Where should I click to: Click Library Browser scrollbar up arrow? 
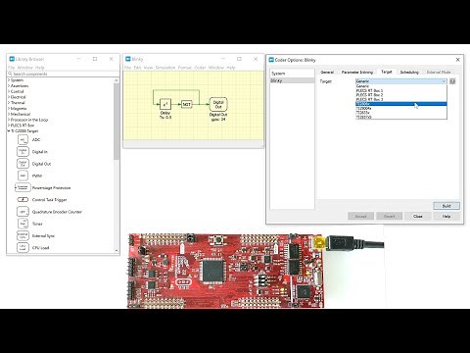coord(117,80)
